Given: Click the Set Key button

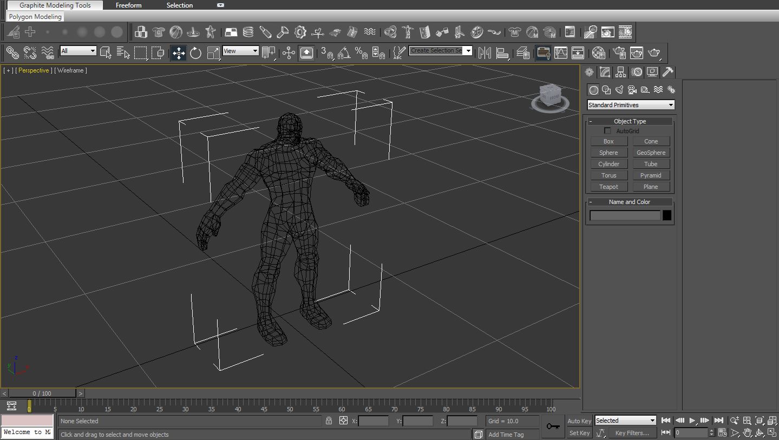Looking at the screenshot, I should click(x=579, y=433).
